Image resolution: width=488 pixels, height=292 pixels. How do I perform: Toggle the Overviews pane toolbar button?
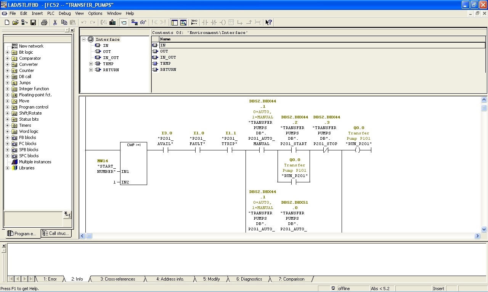[x=175, y=22]
